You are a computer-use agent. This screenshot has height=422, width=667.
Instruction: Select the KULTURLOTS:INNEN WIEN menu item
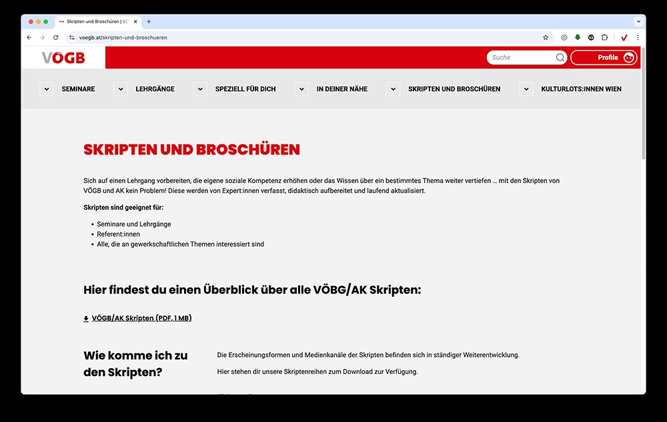(582, 89)
